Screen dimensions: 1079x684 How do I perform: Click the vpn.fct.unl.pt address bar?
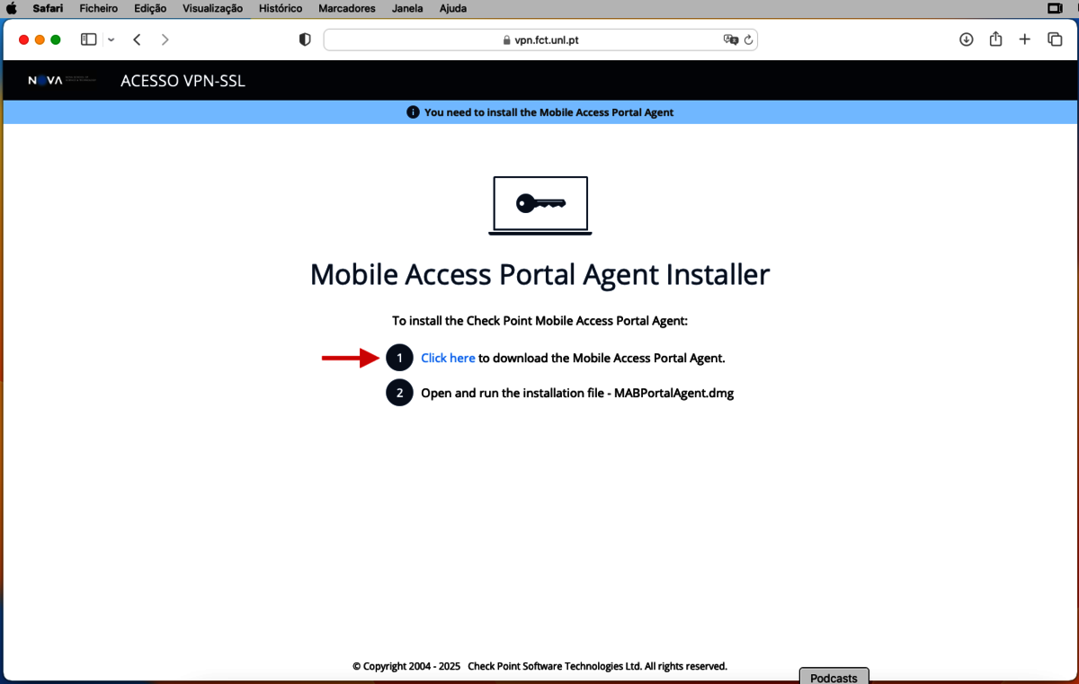tap(539, 40)
